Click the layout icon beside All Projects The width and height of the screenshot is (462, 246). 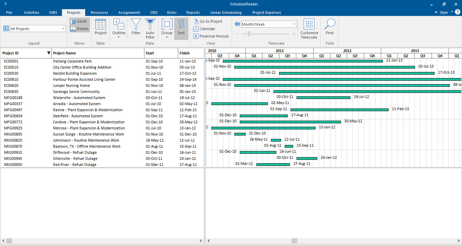(6, 28)
